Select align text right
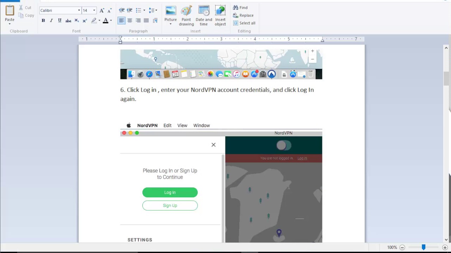Screen dimensions: 451x253 coord(138,21)
